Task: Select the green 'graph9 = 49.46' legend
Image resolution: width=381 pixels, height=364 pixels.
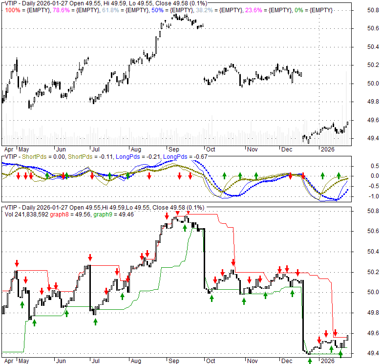Action: tap(113, 214)
